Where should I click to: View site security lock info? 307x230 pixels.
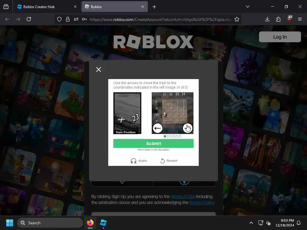(68, 19)
